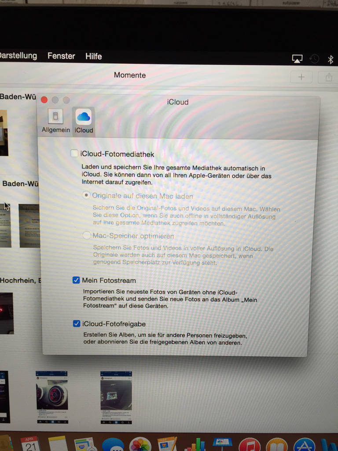This screenshot has width=338, height=451.
Task: Open Messages from the Dock
Action: pyautogui.click(x=113, y=445)
